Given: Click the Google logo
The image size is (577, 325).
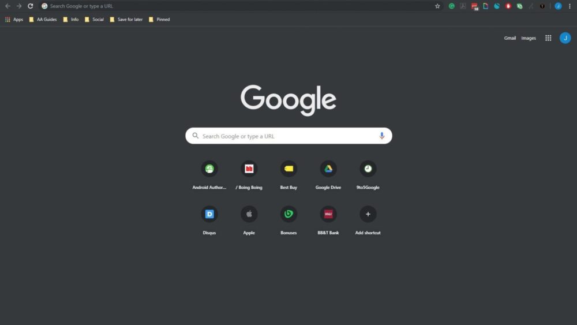Looking at the screenshot, I should pos(288,100).
